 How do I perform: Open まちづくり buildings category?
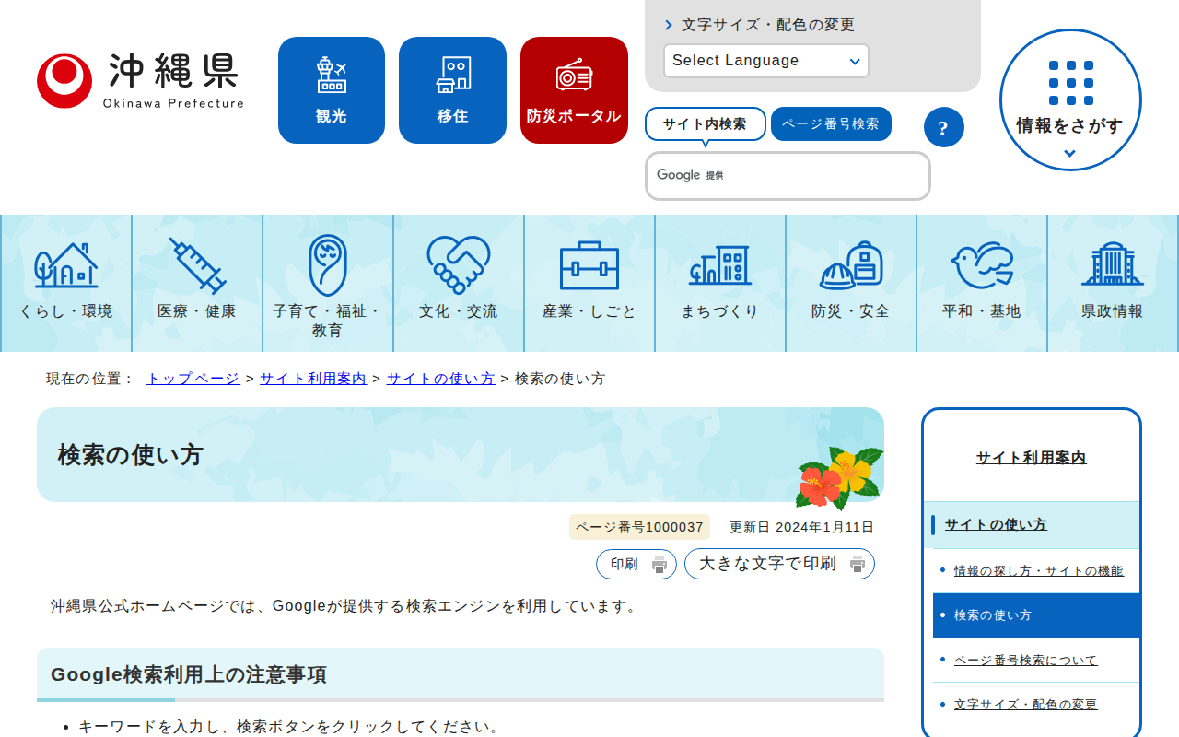(720, 284)
